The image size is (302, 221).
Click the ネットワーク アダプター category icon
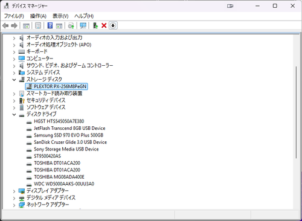tap(22, 205)
